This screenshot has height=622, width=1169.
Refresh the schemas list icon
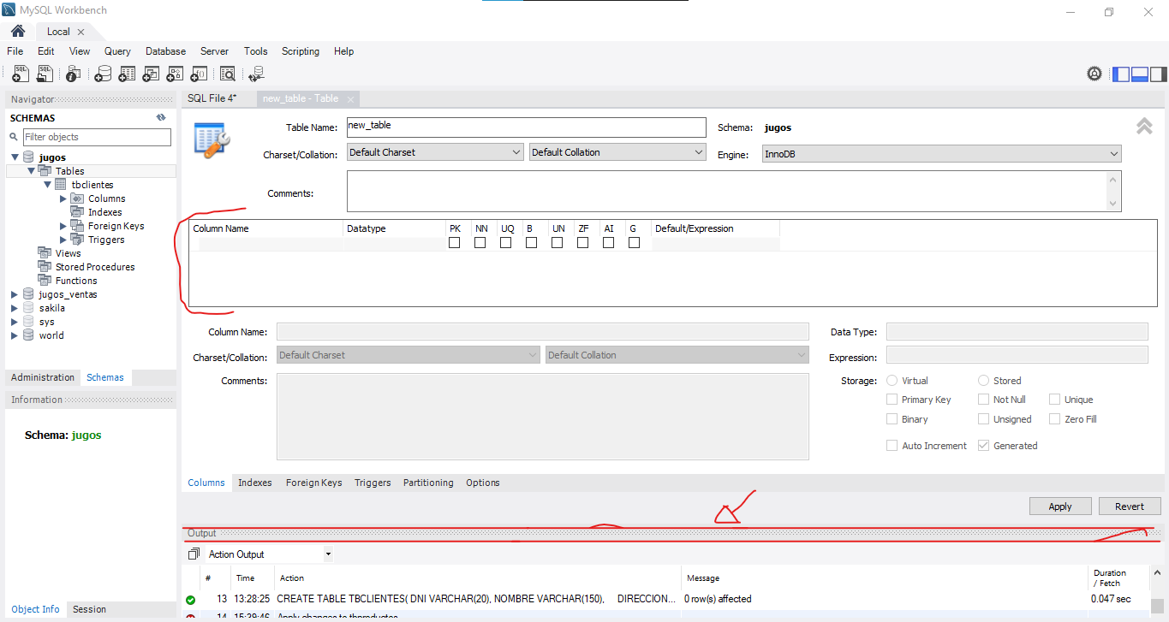(160, 118)
